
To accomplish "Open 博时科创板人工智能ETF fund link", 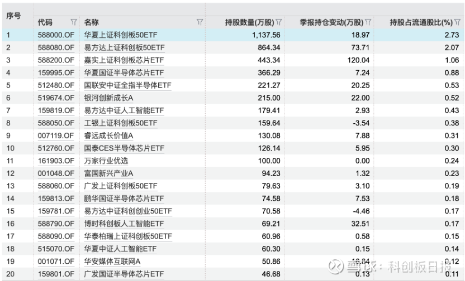I will coord(124,224).
